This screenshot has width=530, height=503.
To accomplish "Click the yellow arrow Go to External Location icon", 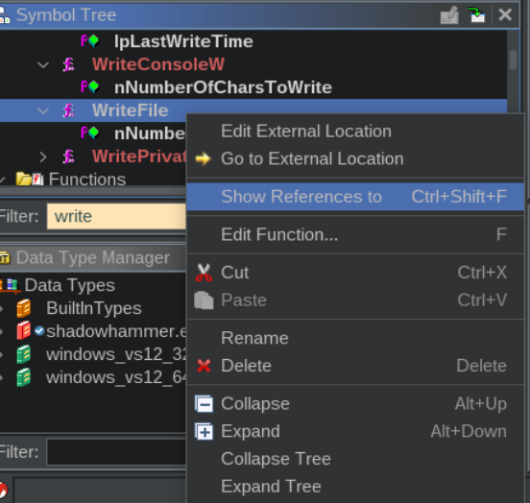I will [204, 159].
